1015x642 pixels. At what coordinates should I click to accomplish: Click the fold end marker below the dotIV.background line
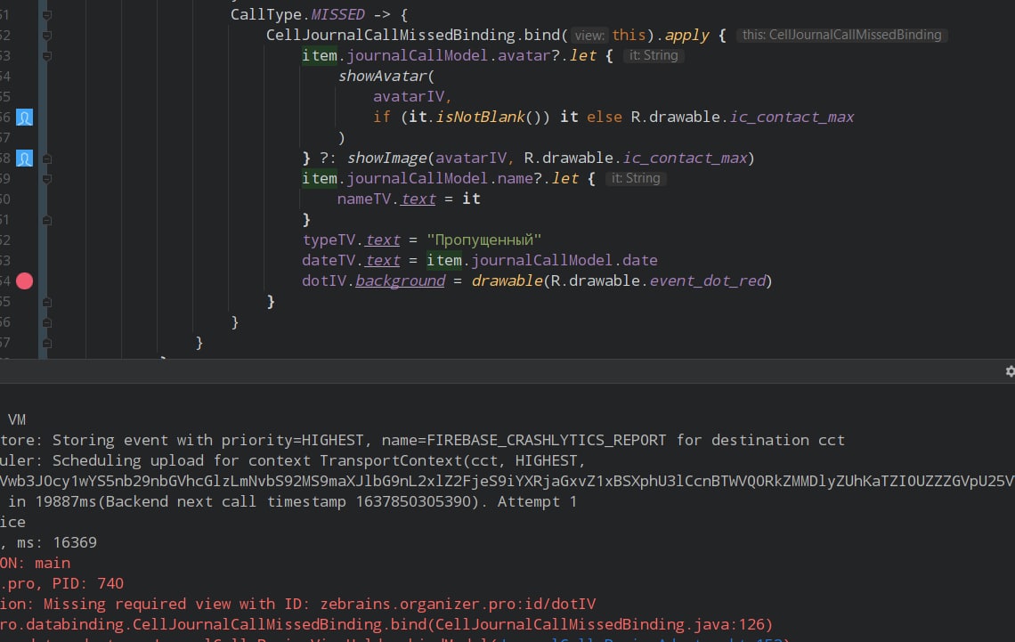(46, 302)
